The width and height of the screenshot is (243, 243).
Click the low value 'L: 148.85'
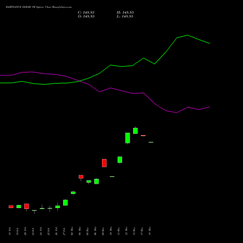(125, 17)
